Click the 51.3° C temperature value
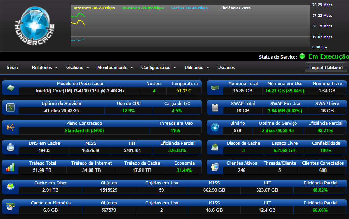349x219 pixels. 184,91
